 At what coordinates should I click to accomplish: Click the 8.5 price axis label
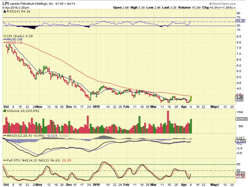click(x=239, y=36)
